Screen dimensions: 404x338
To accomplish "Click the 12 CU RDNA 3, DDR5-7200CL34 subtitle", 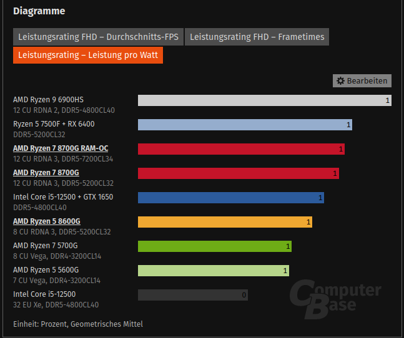I will coord(63,159).
